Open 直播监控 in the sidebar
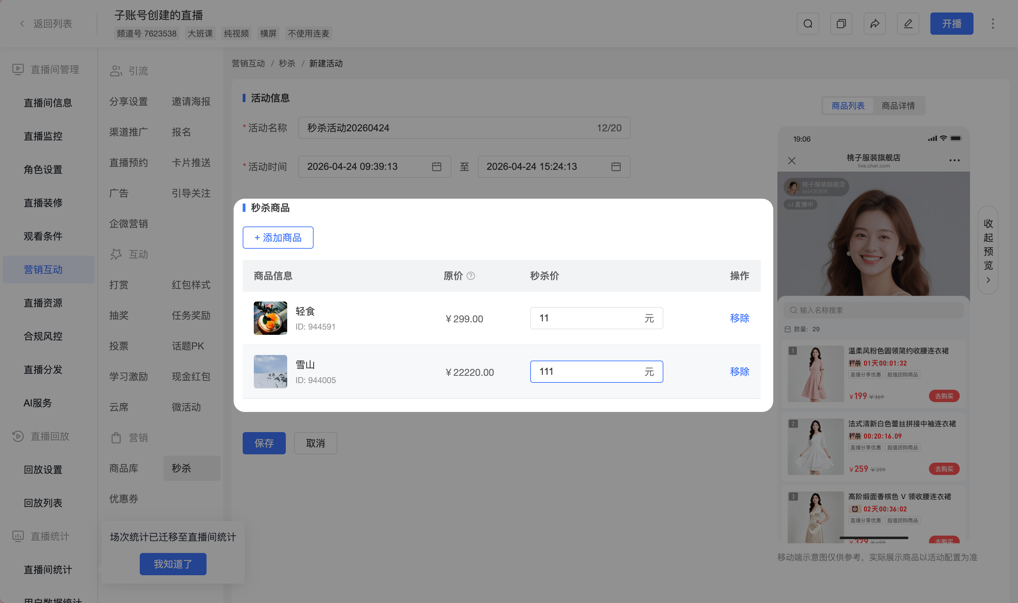Viewport: 1018px width, 603px height. [x=43, y=136]
